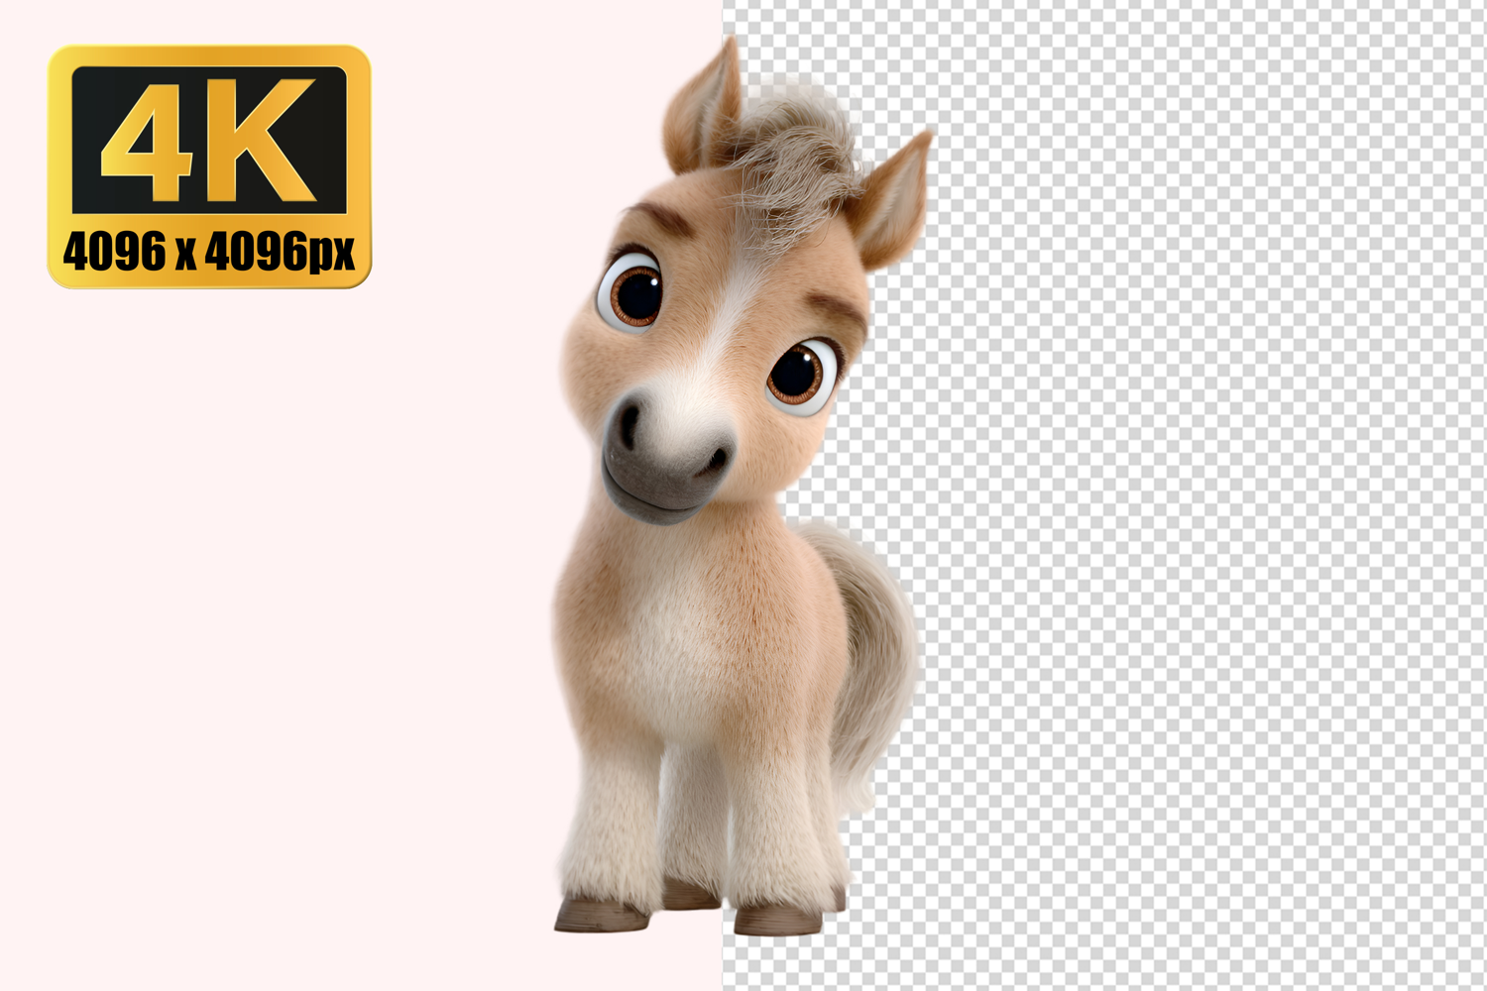The height and width of the screenshot is (991, 1487).
Task: Click the white blaze on the foal's forehead
Action: coord(724,317)
